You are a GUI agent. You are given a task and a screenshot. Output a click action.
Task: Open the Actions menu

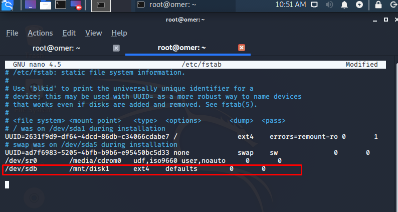tap(41, 33)
